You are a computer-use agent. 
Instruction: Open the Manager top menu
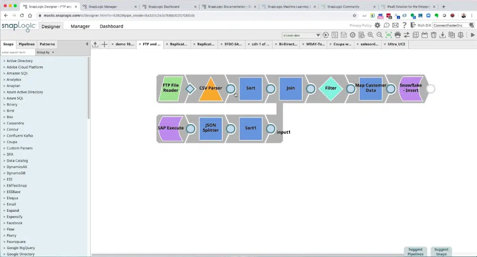pos(80,26)
